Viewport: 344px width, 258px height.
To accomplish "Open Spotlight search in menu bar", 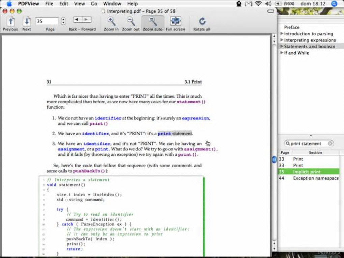I will [x=334, y=4].
